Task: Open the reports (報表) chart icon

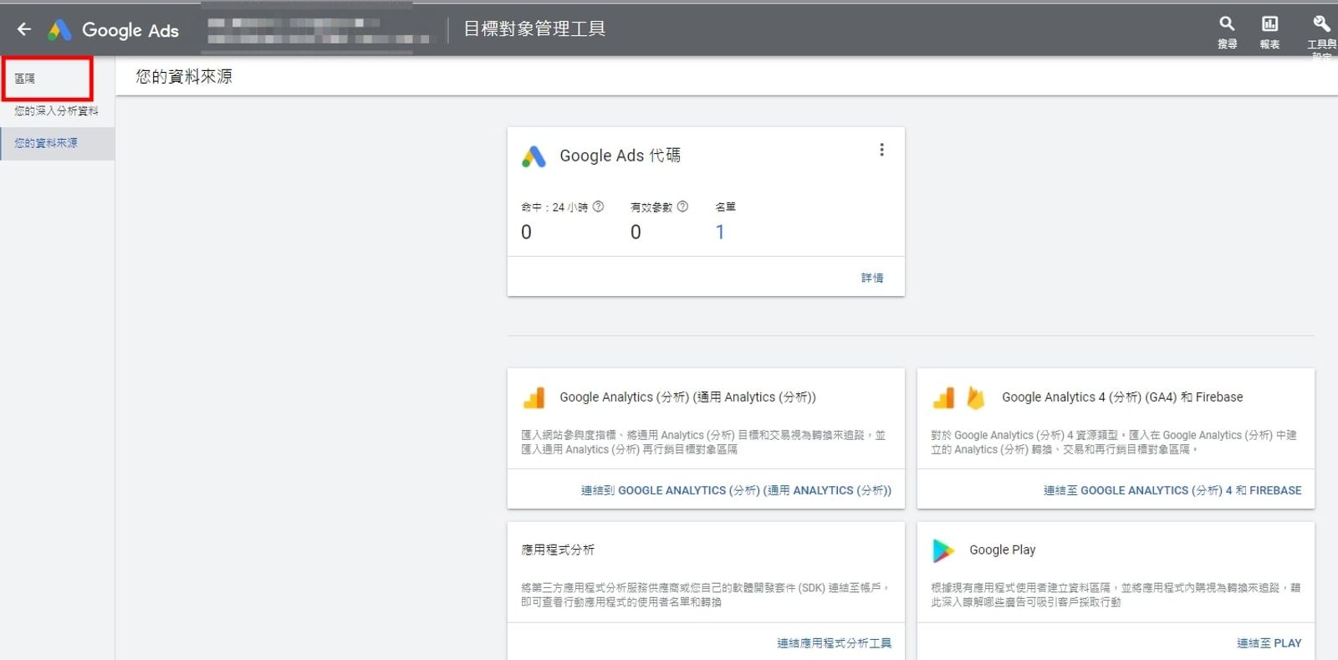Action: [x=1269, y=23]
